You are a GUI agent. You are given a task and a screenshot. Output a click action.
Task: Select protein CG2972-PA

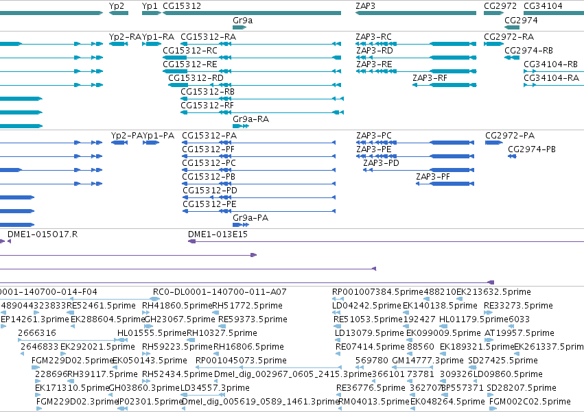point(494,143)
